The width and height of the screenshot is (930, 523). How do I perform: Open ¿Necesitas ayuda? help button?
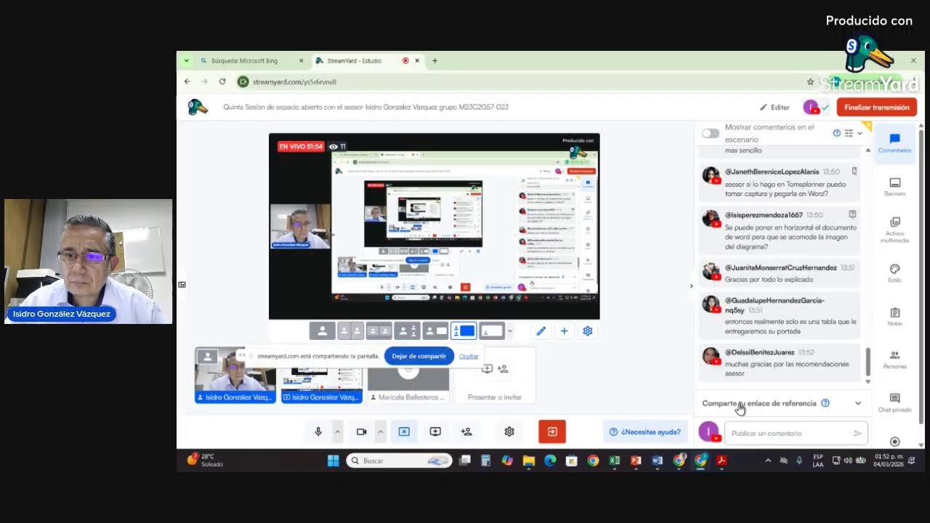pyautogui.click(x=646, y=431)
